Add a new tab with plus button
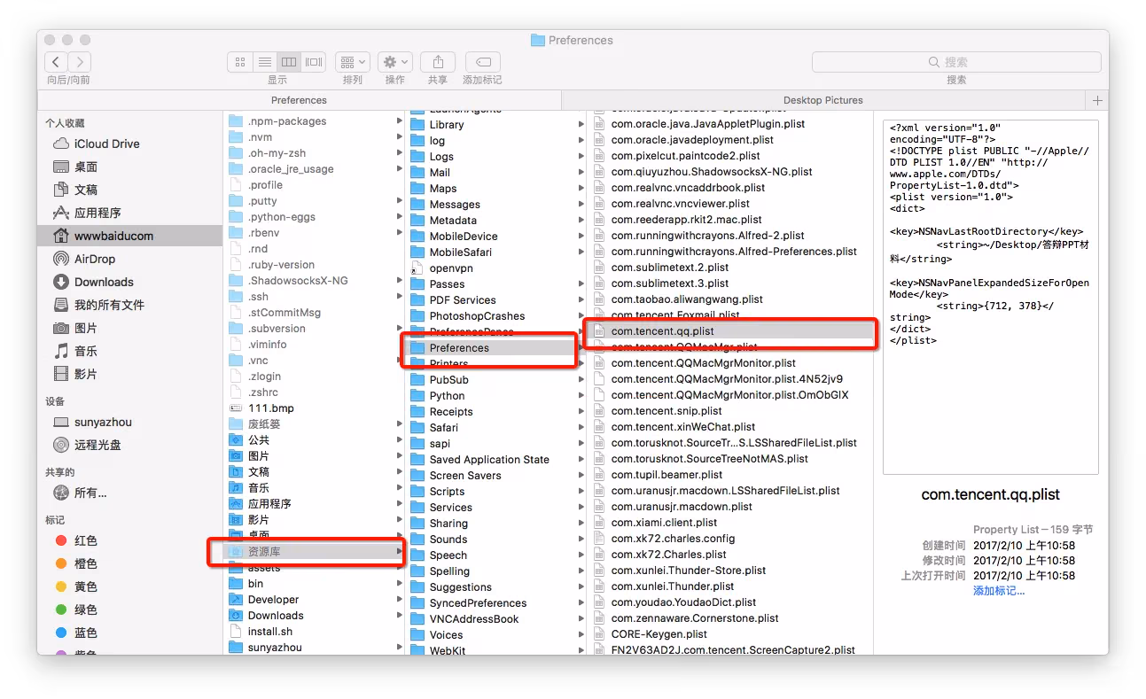This screenshot has width=1146, height=699. [x=1098, y=100]
